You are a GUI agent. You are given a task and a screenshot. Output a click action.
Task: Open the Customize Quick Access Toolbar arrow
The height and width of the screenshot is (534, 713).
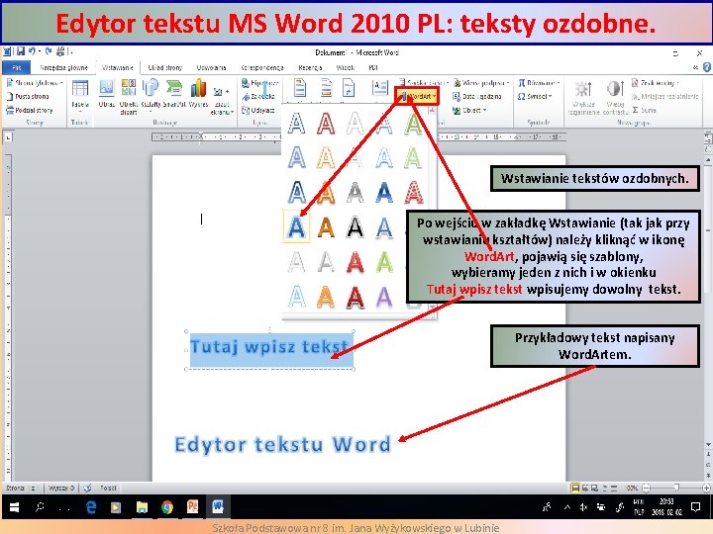click(x=72, y=52)
